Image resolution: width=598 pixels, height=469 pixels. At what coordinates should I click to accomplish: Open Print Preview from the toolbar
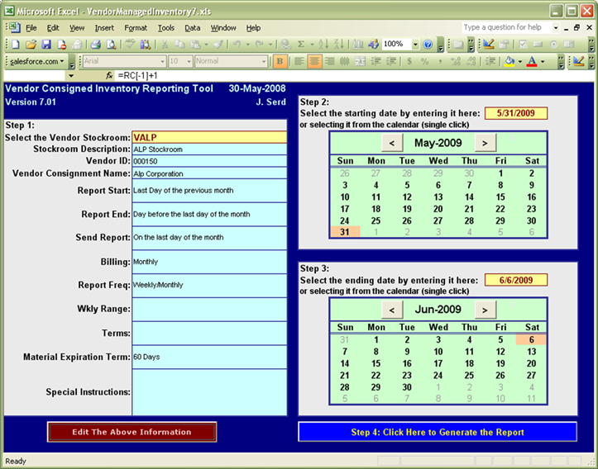pyautogui.click(x=111, y=45)
